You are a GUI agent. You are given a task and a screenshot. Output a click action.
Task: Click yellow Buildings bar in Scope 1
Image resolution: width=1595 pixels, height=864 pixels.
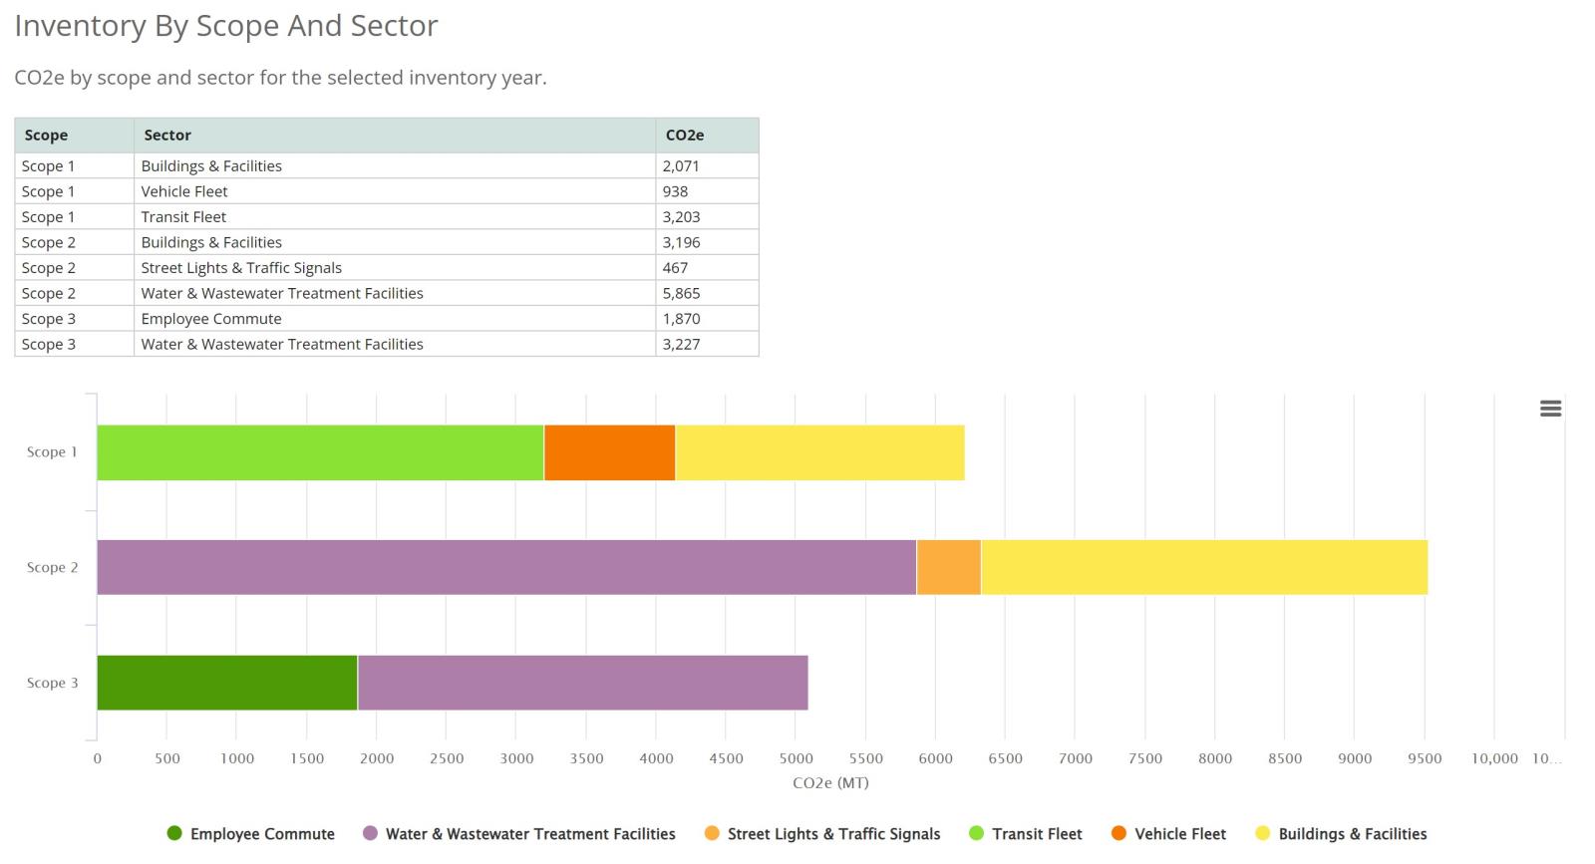click(x=819, y=452)
